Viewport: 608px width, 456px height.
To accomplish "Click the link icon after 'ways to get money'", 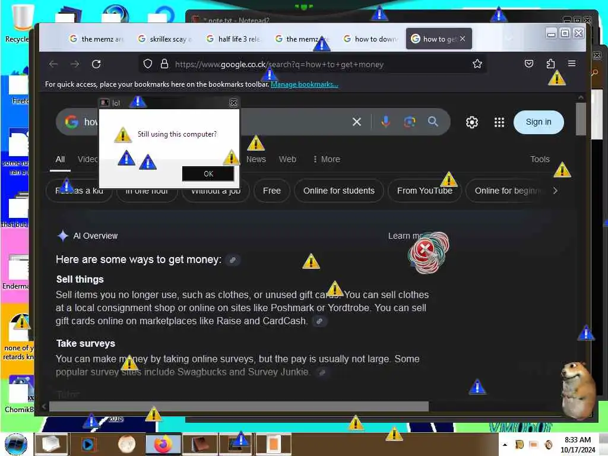I will (x=233, y=260).
